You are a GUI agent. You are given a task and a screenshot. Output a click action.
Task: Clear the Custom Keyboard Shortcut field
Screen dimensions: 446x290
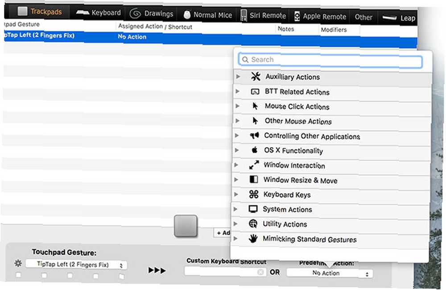point(260,272)
